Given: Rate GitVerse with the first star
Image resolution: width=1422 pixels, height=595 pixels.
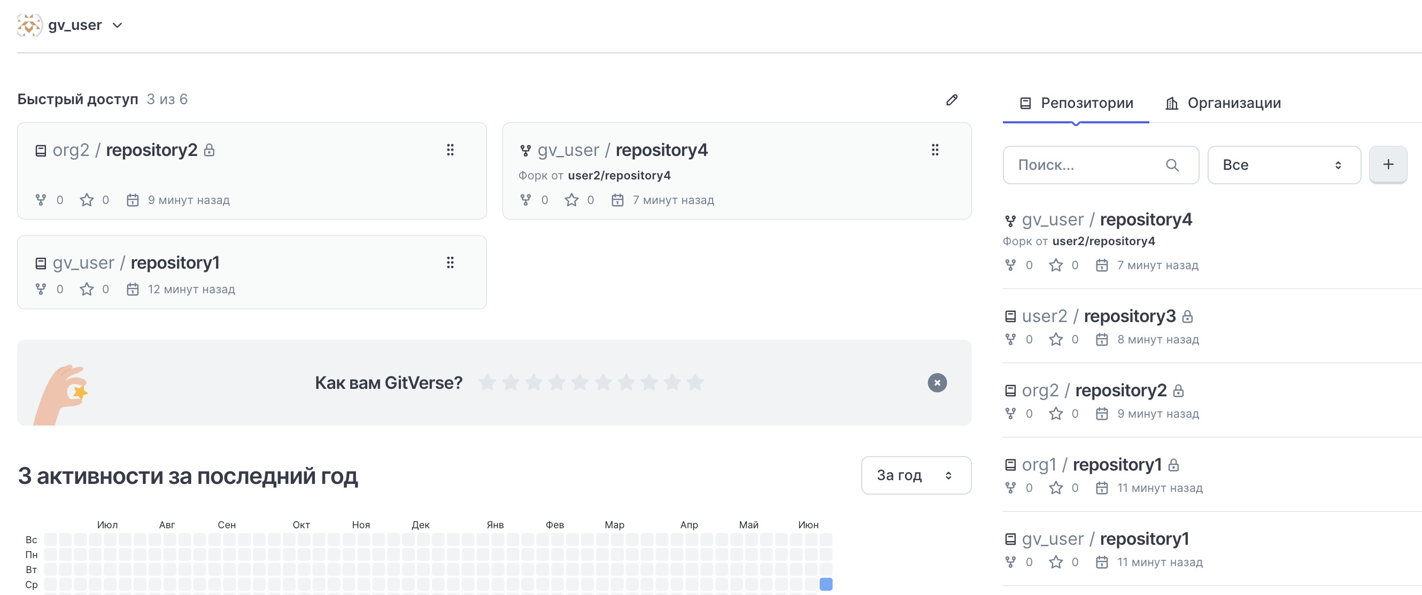Looking at the screenshot, I should (488, 382).
